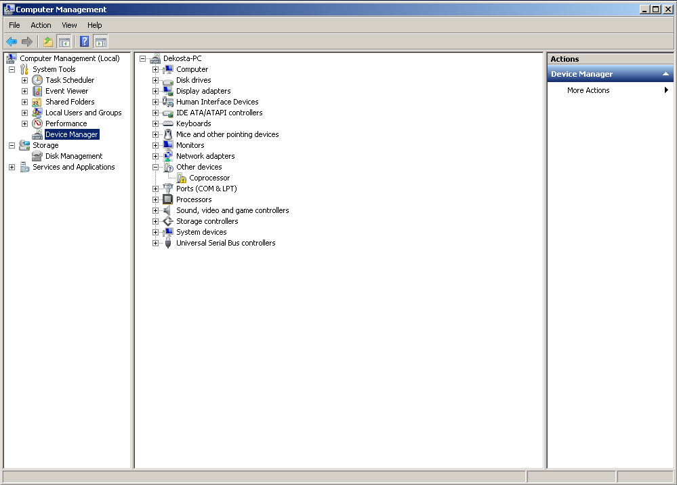
Task: Expand the Human Interface Devices category
Action: click(x=155, y=102)
